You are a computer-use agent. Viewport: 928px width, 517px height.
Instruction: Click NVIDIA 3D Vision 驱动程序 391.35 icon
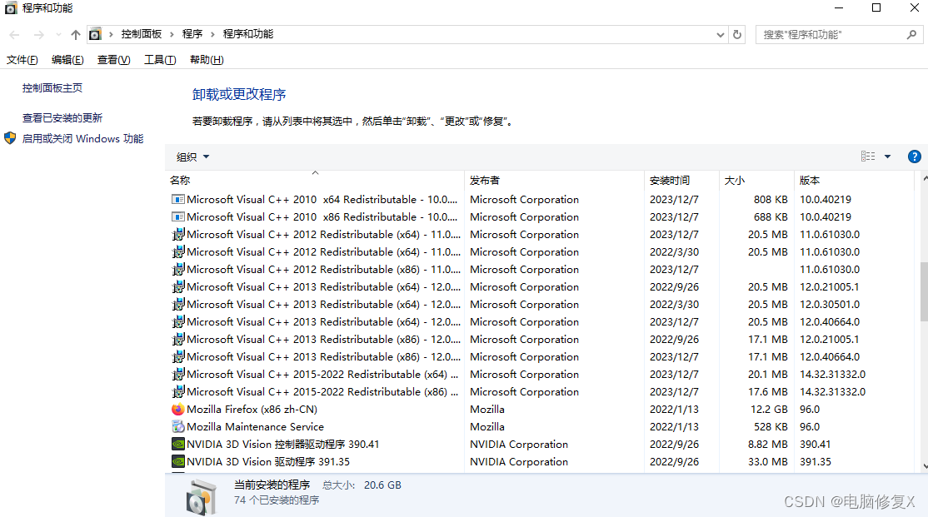(x=177, y=461)
